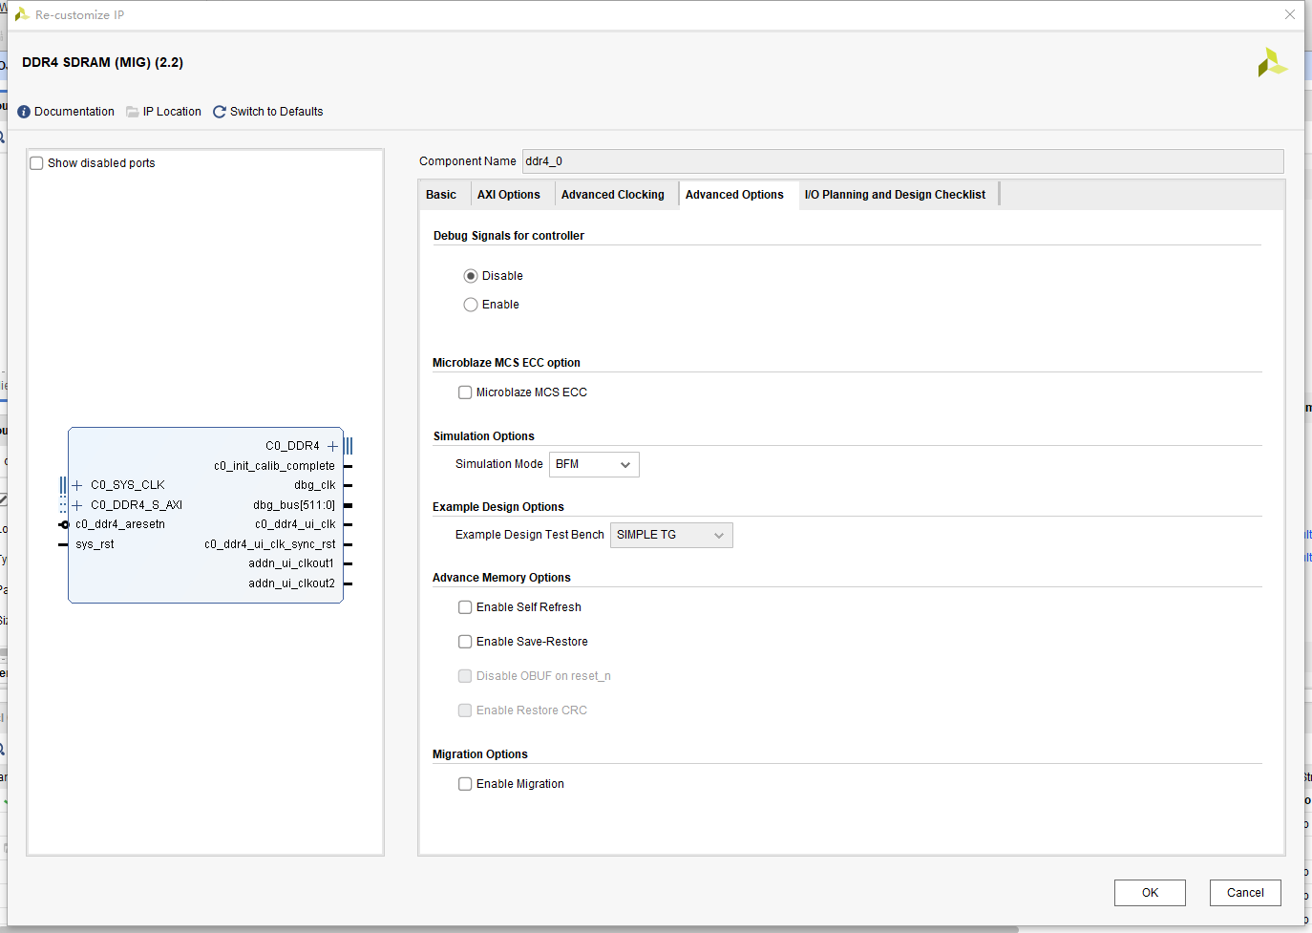The width and height of the screenshot is (1312, 933).
Task: Enable the Show disabled ports checkbox
Action: click(37, 163)
